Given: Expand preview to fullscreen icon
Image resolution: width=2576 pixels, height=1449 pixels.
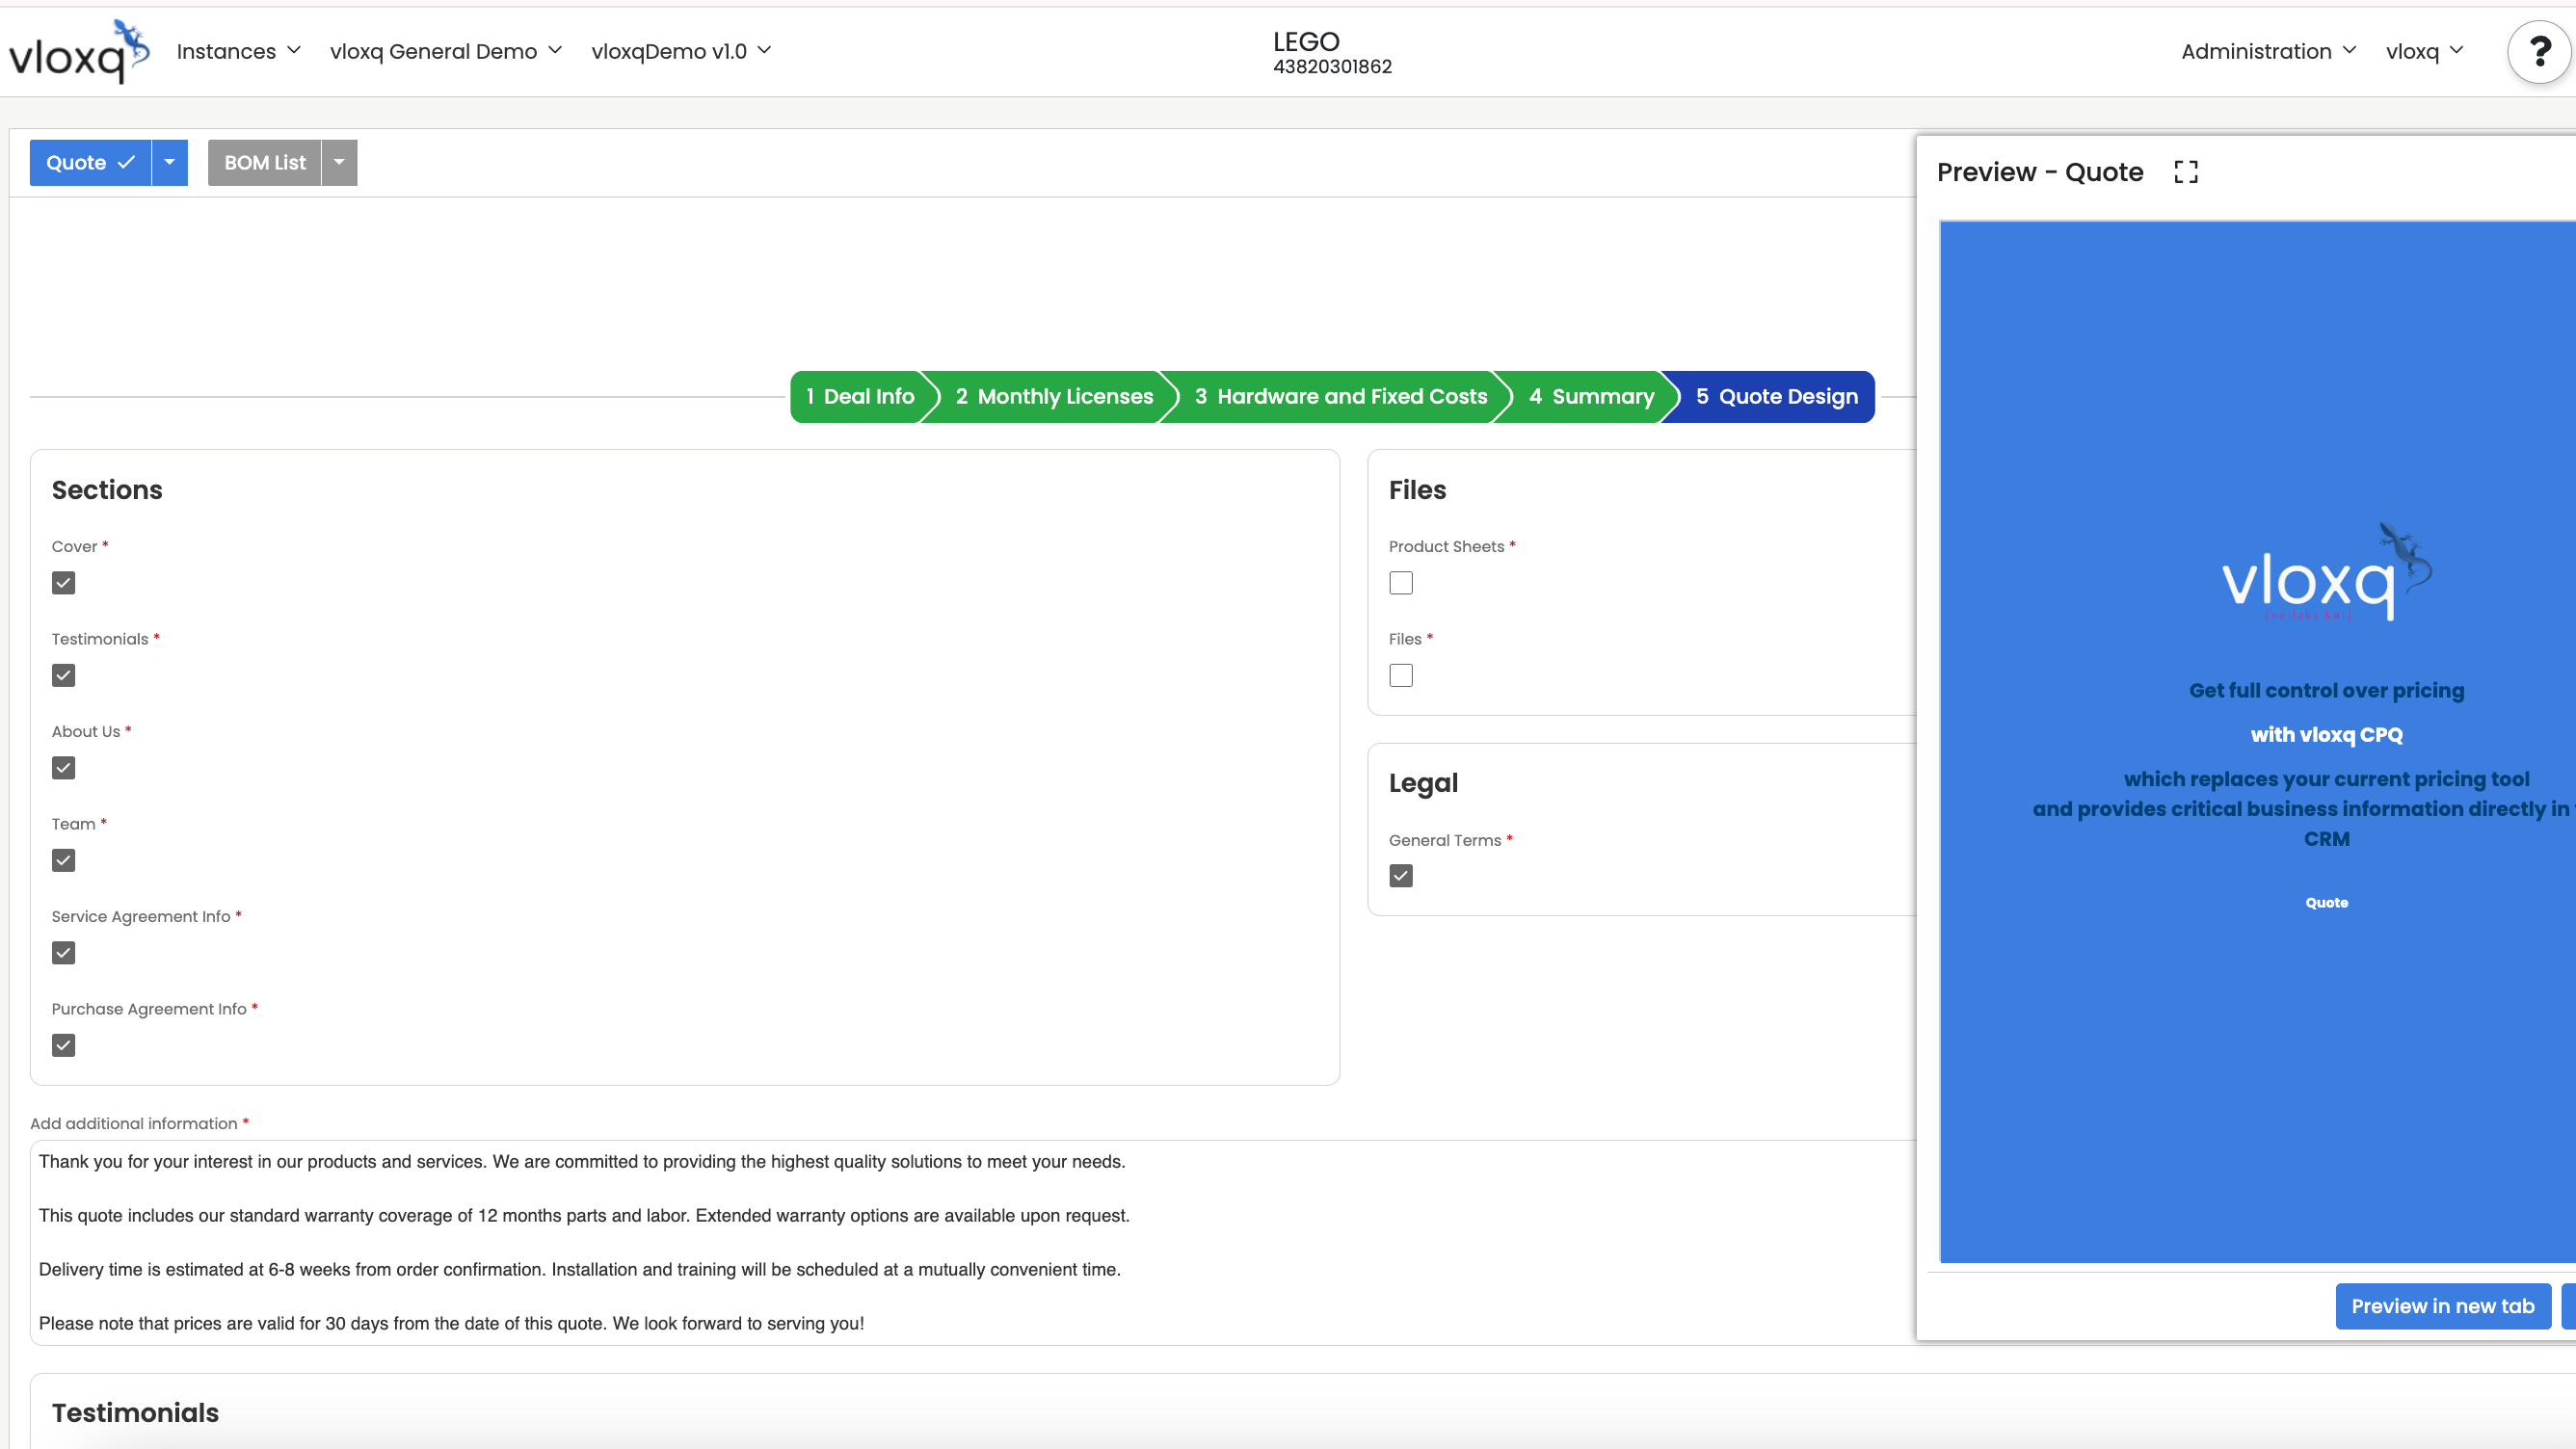Looking at the screenshot, I should (2185, 172).
